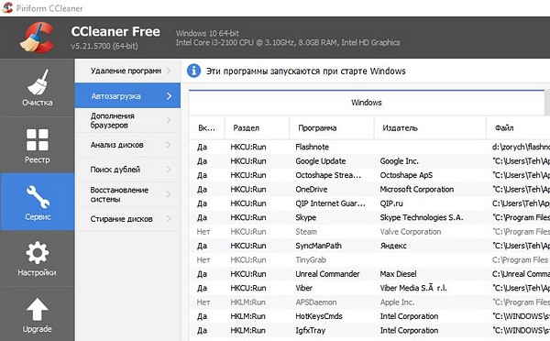Open the Реестр registry section
The width and height of the screenshot is (550, 341).
[x=38, y=145]
